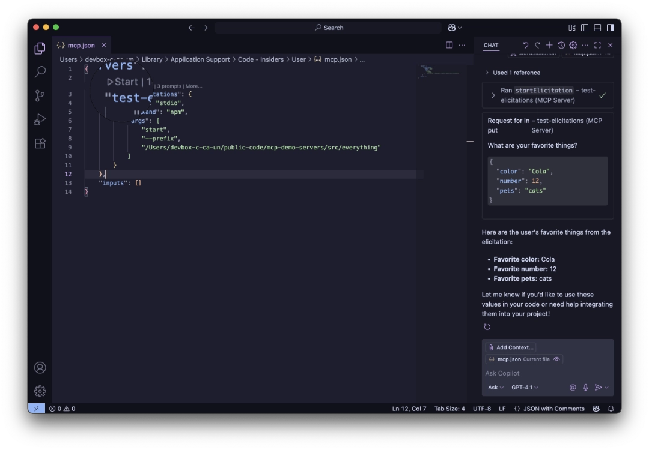Open the Manage gear in activity bar
This screenshot has width=649, height=450.
click(x=40, y=391)
